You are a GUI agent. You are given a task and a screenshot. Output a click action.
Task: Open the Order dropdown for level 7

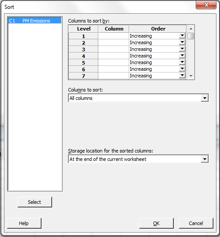(x=182, y=76)
